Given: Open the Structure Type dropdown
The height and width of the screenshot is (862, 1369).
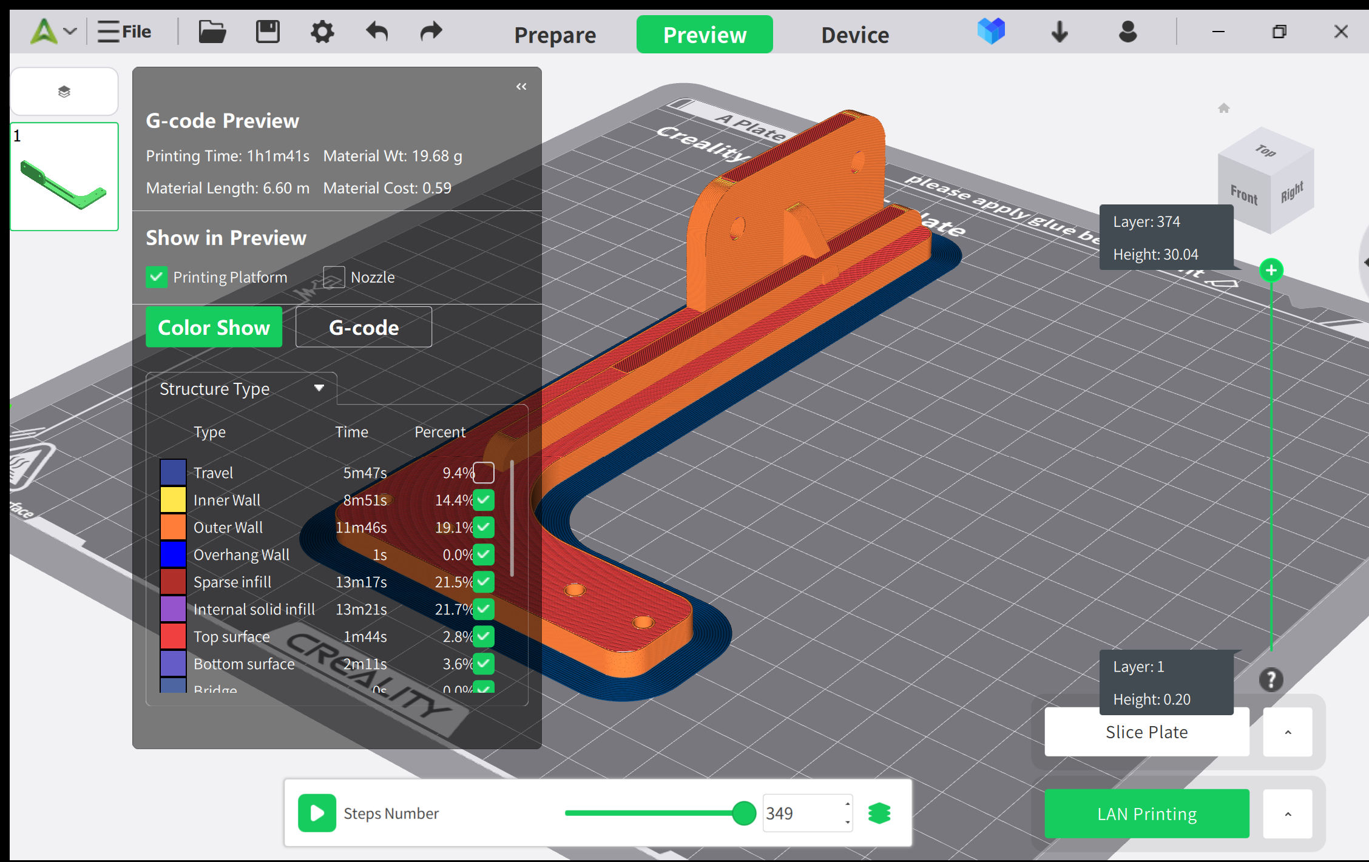Looking at the screenshot, I should tap(241, 389).
